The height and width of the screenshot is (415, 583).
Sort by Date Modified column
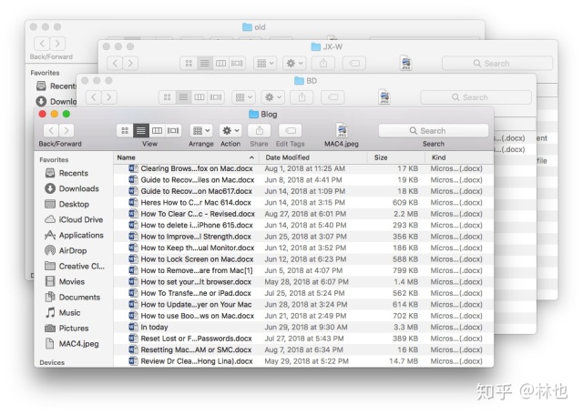(x=313, y=157)
